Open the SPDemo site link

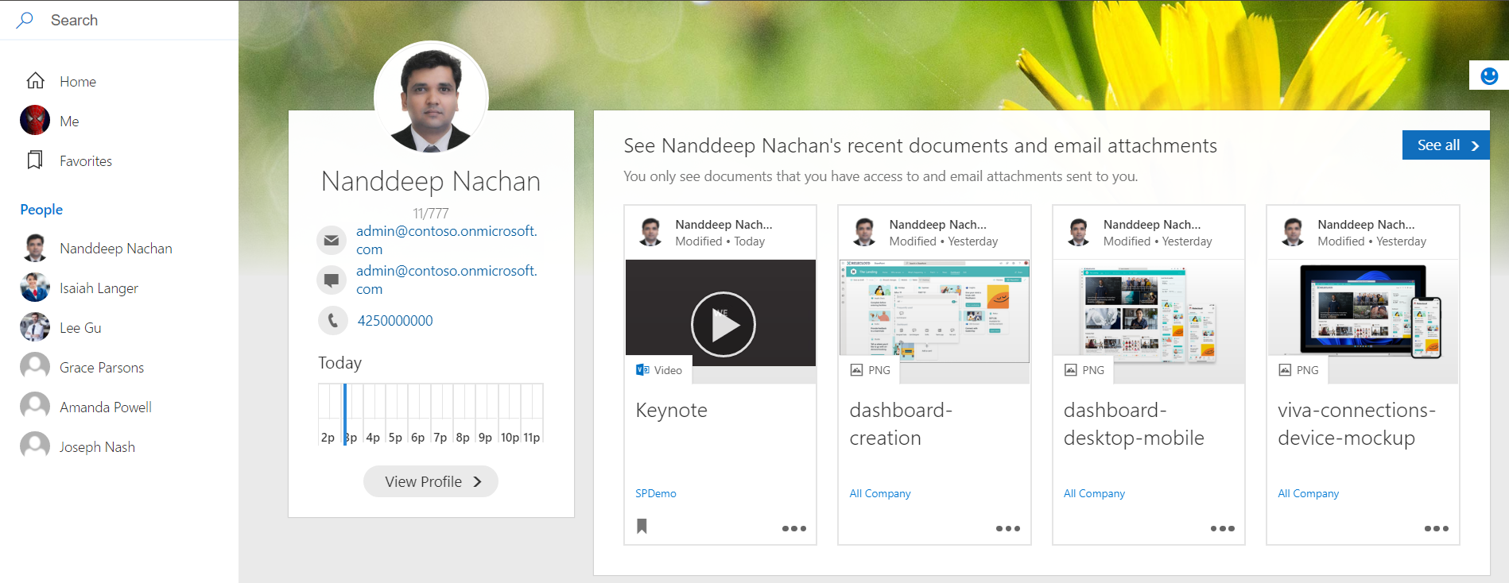click(656, 493)
